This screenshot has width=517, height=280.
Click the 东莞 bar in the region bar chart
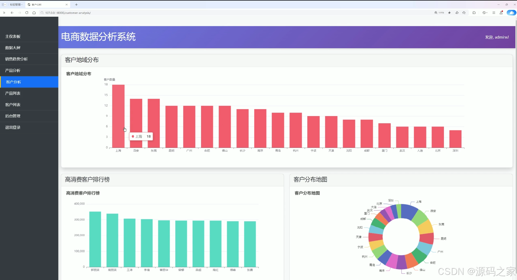tap(154, 123)
